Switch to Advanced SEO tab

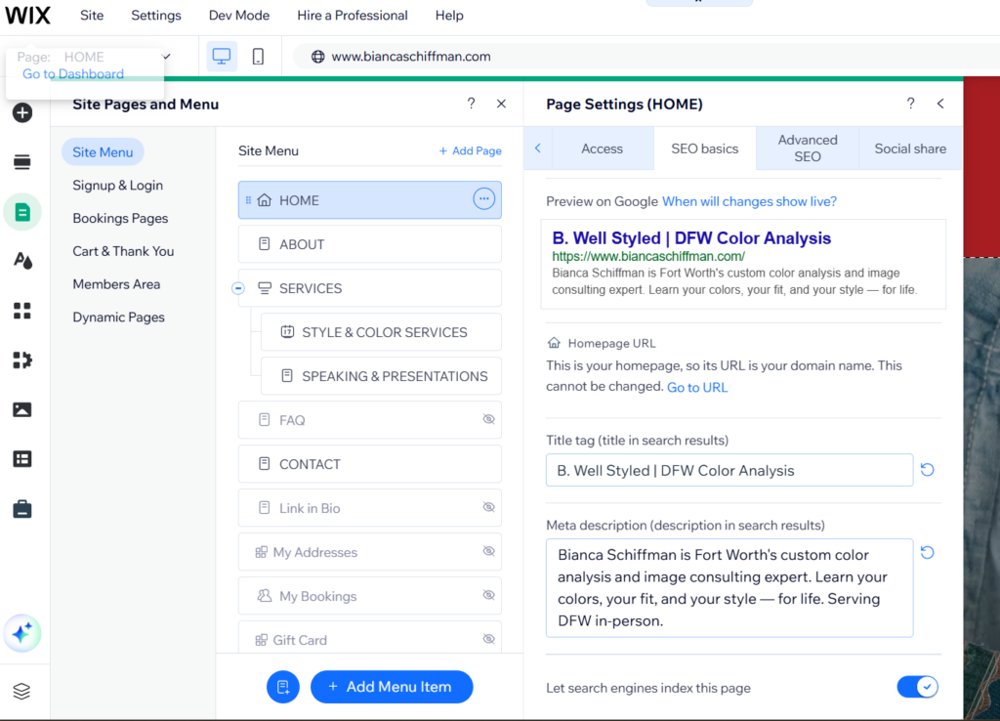pos(808,148)
